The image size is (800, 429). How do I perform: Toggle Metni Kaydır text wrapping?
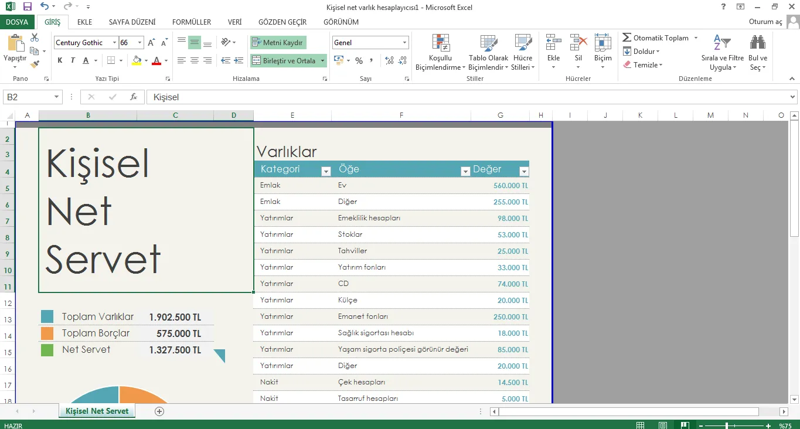click(278, 43)
